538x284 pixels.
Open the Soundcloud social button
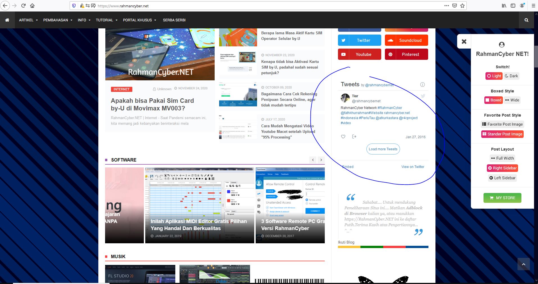click(407, 40)
